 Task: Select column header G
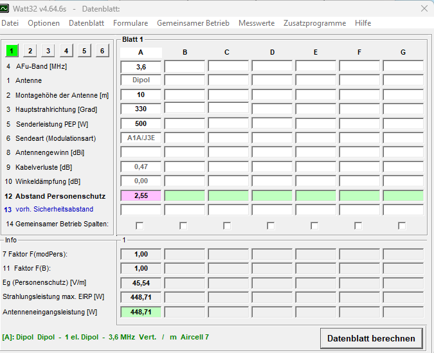click(403, 52)
